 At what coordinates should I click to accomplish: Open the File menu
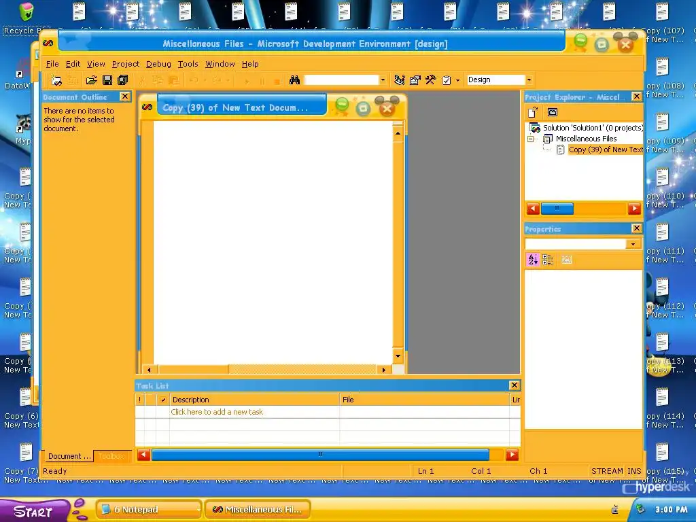click(52, 64)
